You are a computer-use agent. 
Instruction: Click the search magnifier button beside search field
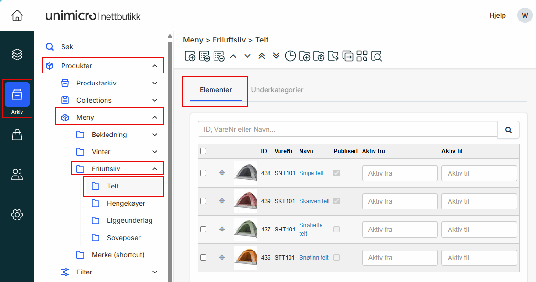[x=508, y=129]
